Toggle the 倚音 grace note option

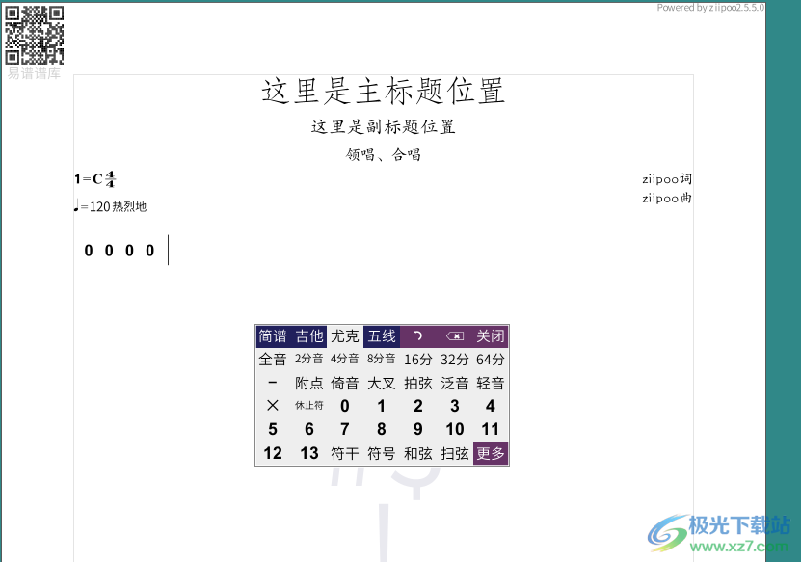coord(344,382)
